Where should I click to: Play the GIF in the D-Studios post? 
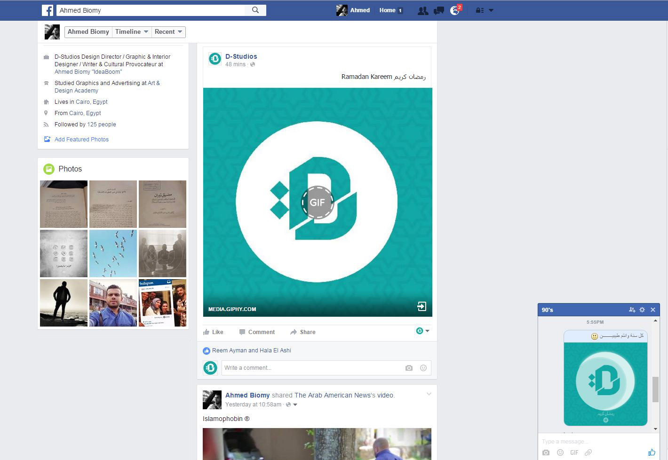click(x=318, y=203)
